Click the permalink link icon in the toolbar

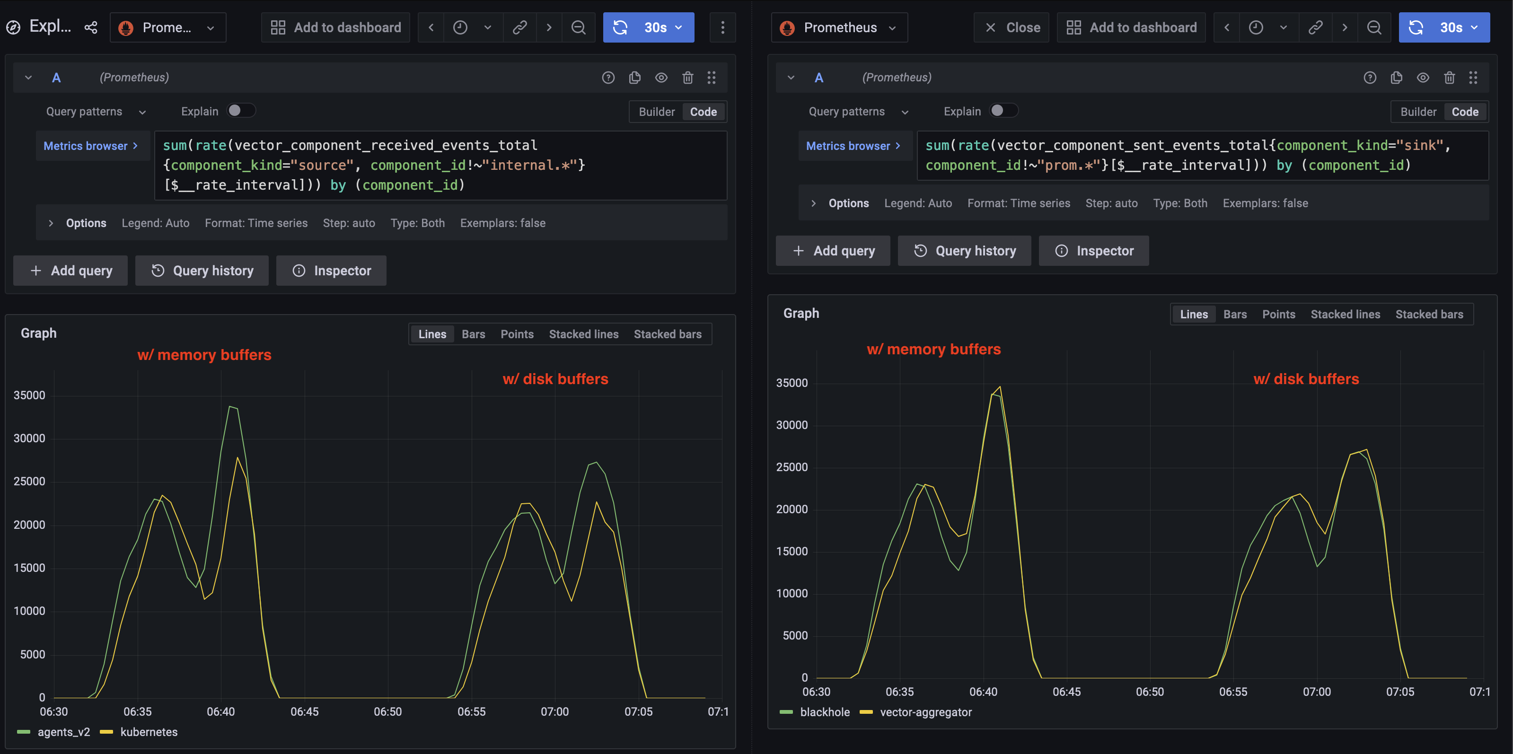point(520,27)
